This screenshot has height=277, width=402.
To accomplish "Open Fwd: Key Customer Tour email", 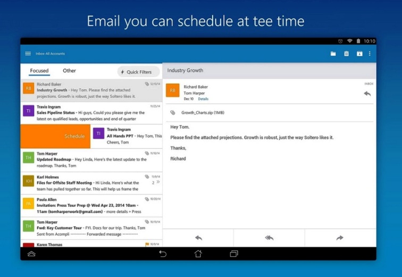I will coord(91,228).
